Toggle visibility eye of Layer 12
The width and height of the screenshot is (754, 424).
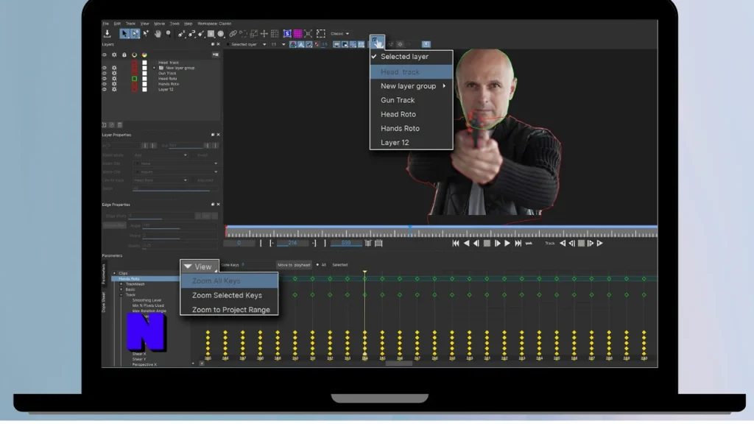(x=105, y=89)
